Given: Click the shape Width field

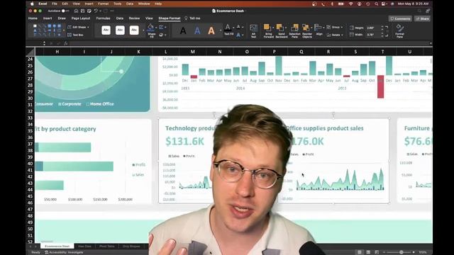Looking at the screenshot, I should 373,35.
